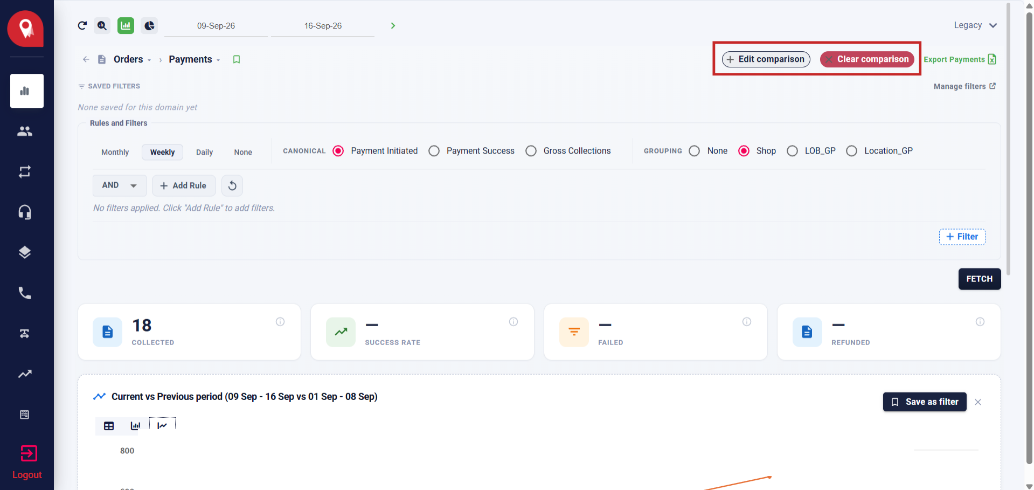Viewport: 1034px width, 490px height.
Task: Open the users group sidebar icon
Action: tap(25, 131)
